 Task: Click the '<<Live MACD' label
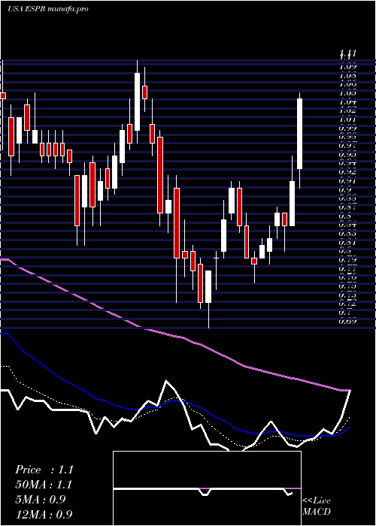click(x=317, y=506)
